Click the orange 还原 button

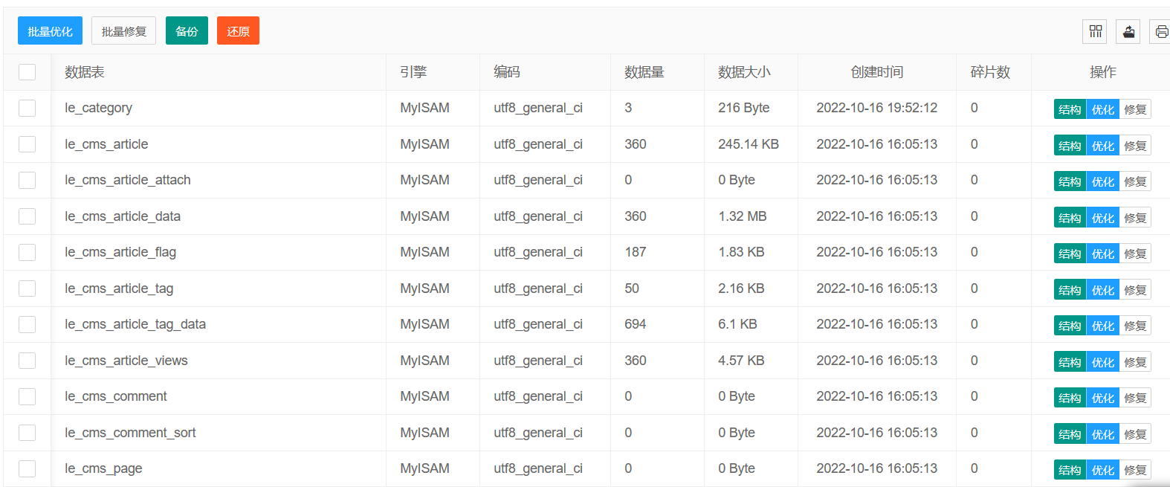click(x=238, y=31)
